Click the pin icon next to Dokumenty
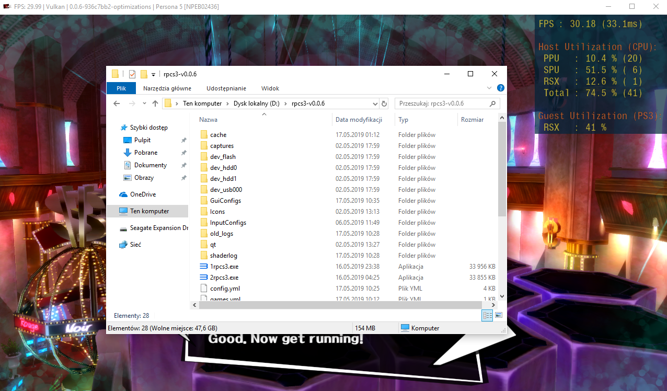Screen dimensions: 667x391 (183, 165)
